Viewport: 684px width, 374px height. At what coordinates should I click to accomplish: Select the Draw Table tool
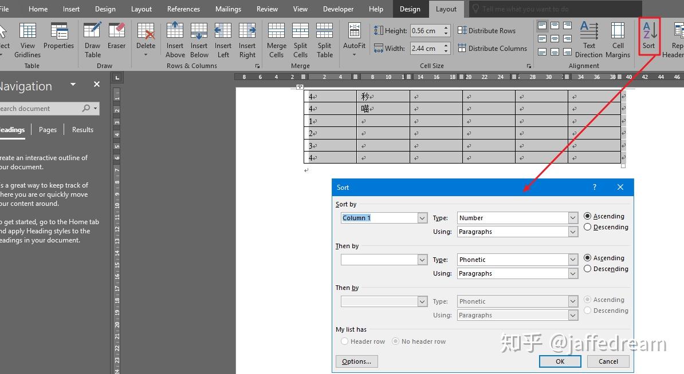92,40
